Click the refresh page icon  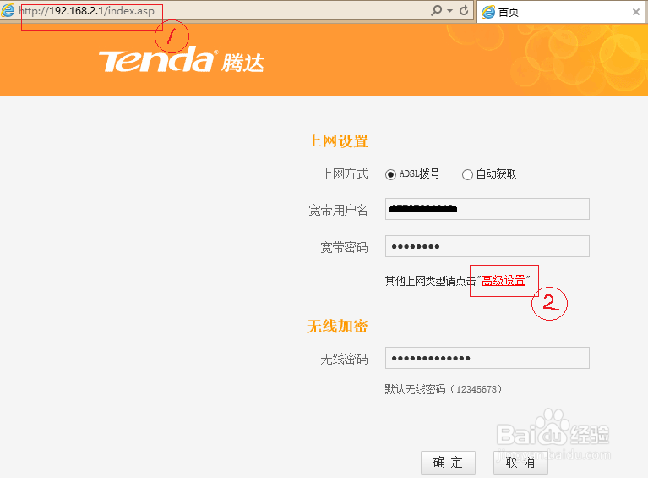464,10
